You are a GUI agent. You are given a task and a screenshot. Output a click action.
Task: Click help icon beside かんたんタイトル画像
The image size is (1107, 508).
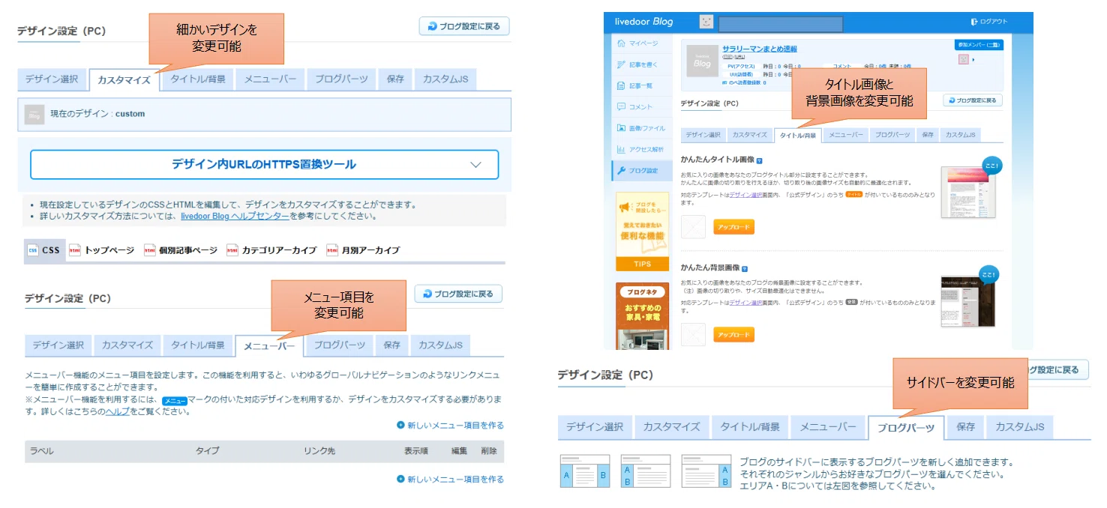[760, 160]
